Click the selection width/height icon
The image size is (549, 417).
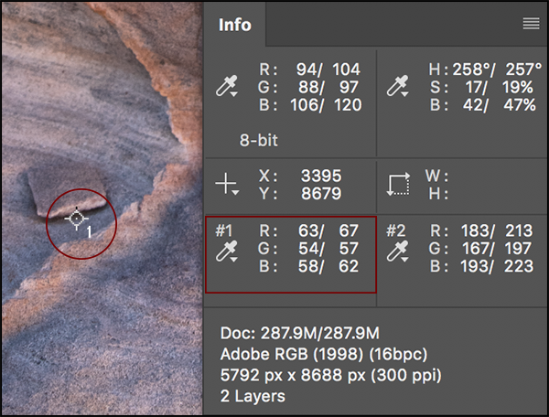(x=398, y=184)
